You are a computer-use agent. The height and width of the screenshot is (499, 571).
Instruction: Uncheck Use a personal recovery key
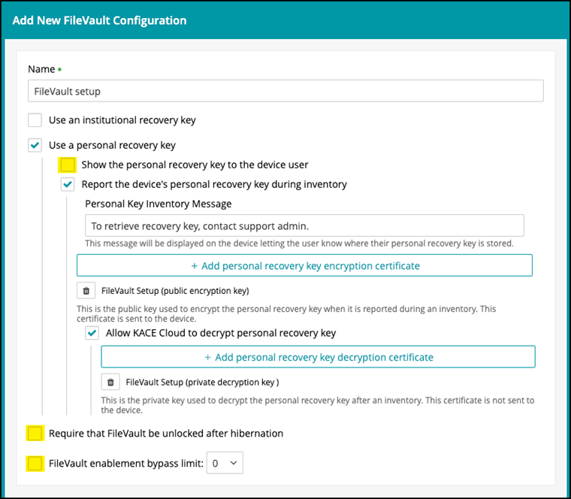coord(35,145)
